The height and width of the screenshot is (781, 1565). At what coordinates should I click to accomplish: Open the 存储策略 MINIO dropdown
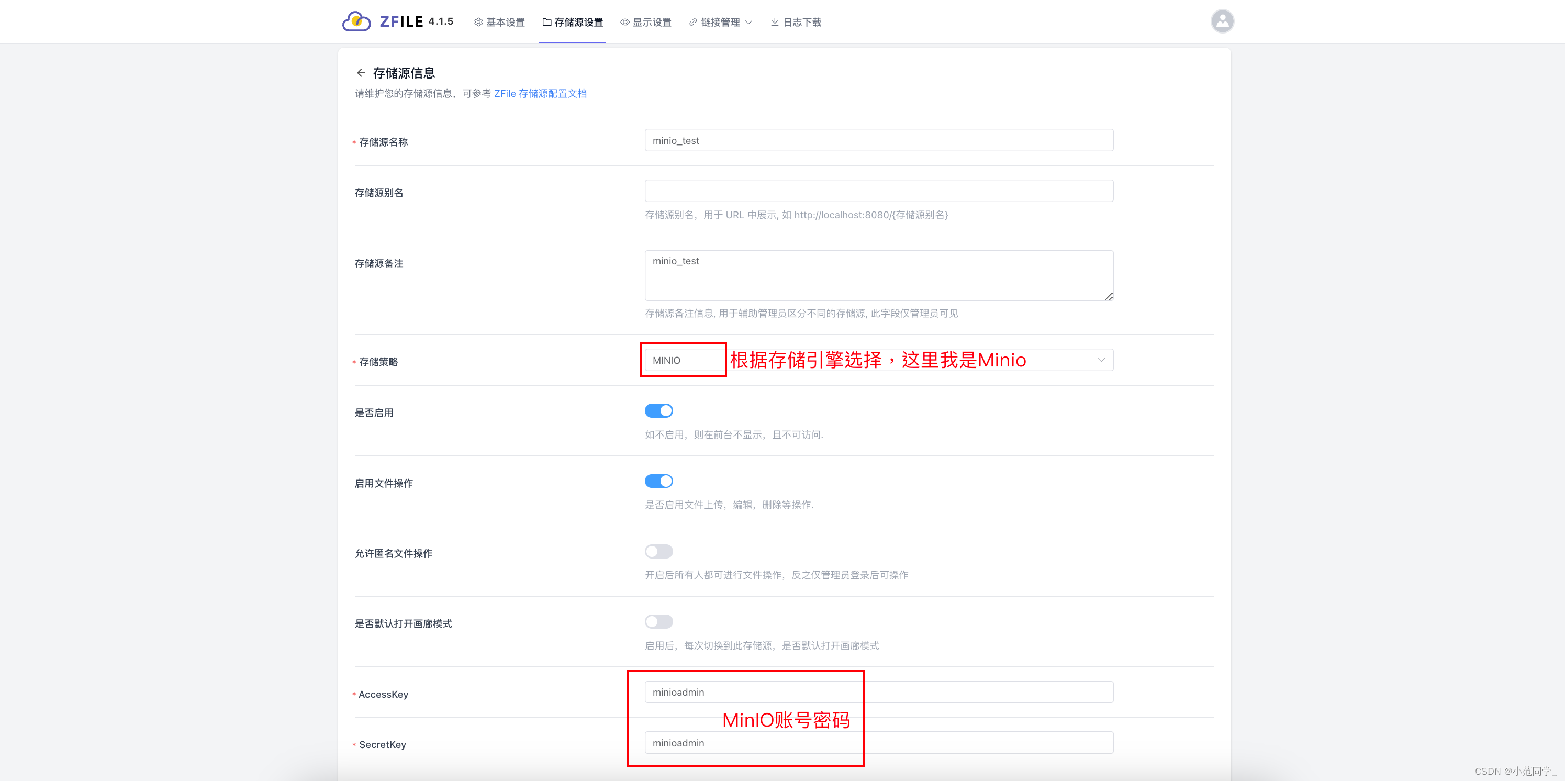[x=878, y=360]
